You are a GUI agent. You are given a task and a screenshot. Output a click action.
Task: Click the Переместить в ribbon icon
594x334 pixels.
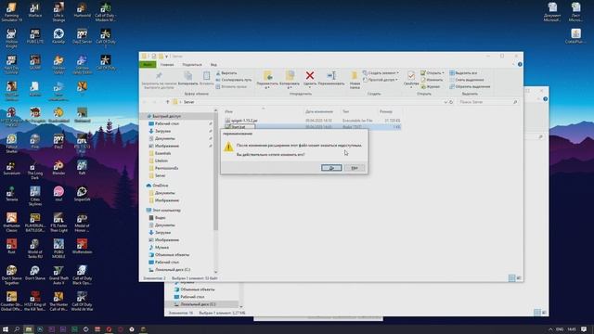[267, 80]
